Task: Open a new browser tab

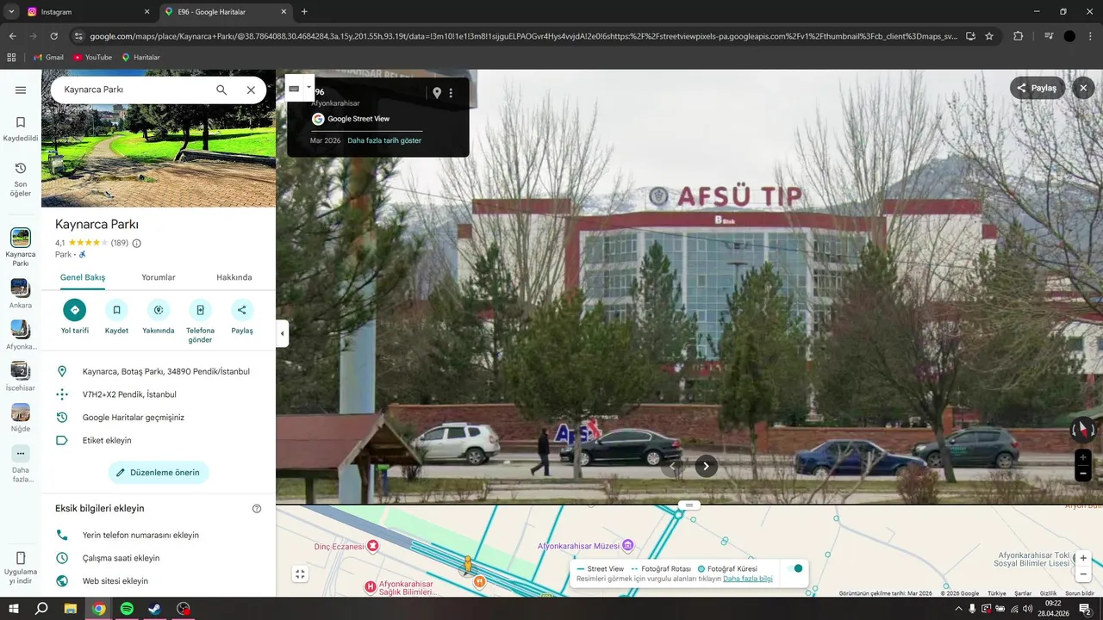Action: [304, 12]
